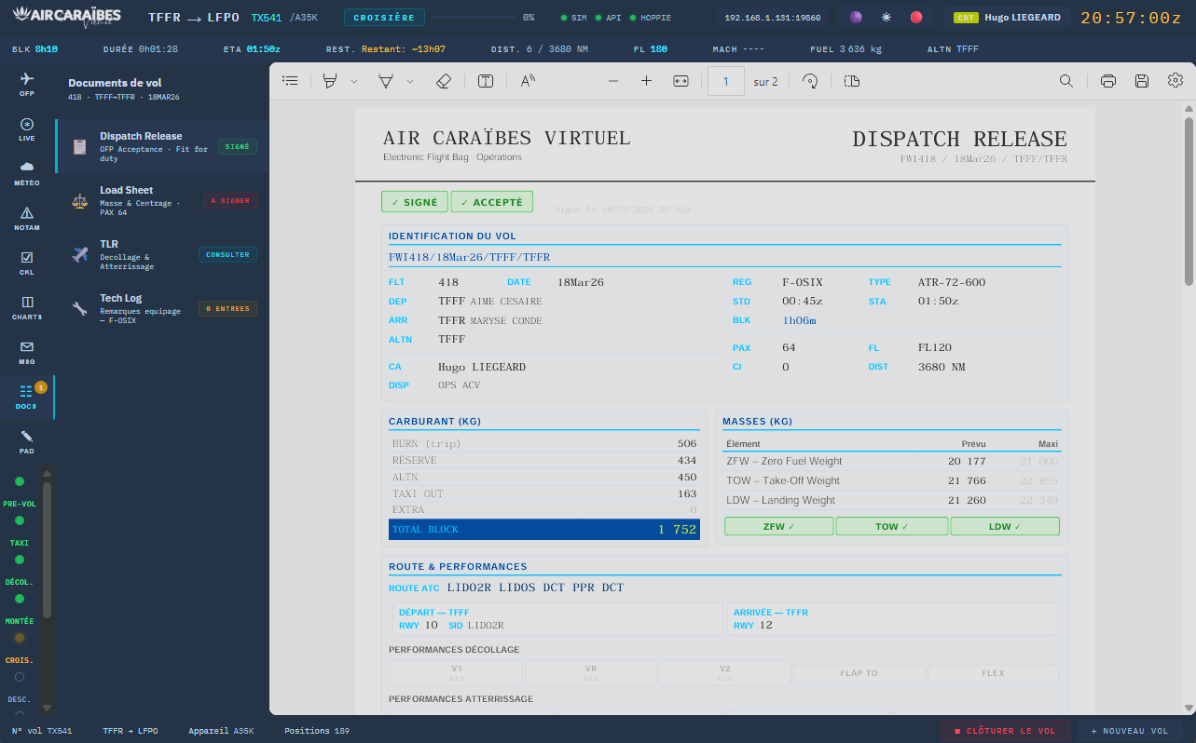This screenshot has width=1196, height=743.
Task: Click the ALTN TFFF readout
Action: [953, 49]
